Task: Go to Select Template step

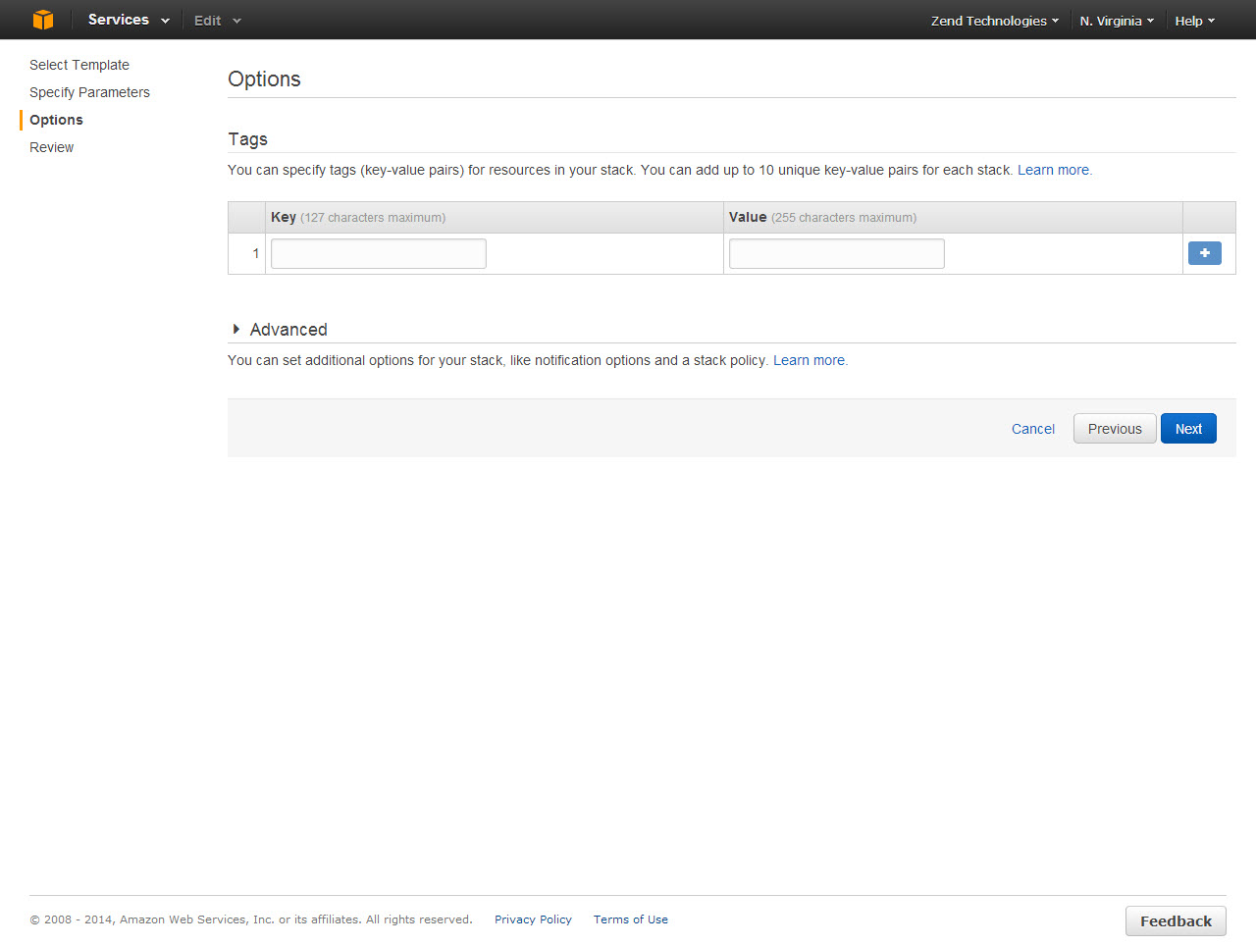Action: click(x=79, y=65)
